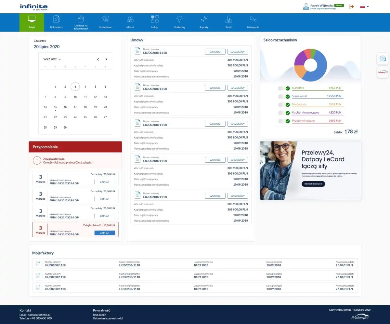This screenshot has height=324, width=390.
Task: Click the user avatar icon
Action: 306,6
